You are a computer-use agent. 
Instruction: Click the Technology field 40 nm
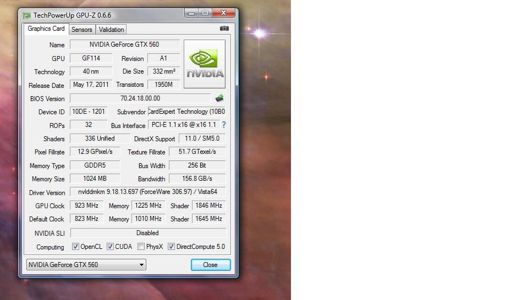coord(91,71)
